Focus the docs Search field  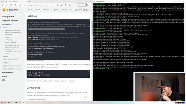[81, 10]
